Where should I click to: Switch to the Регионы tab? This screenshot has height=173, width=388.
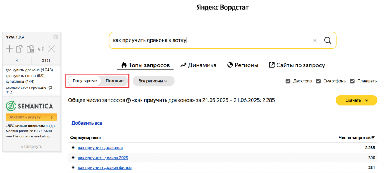(243, 65)
